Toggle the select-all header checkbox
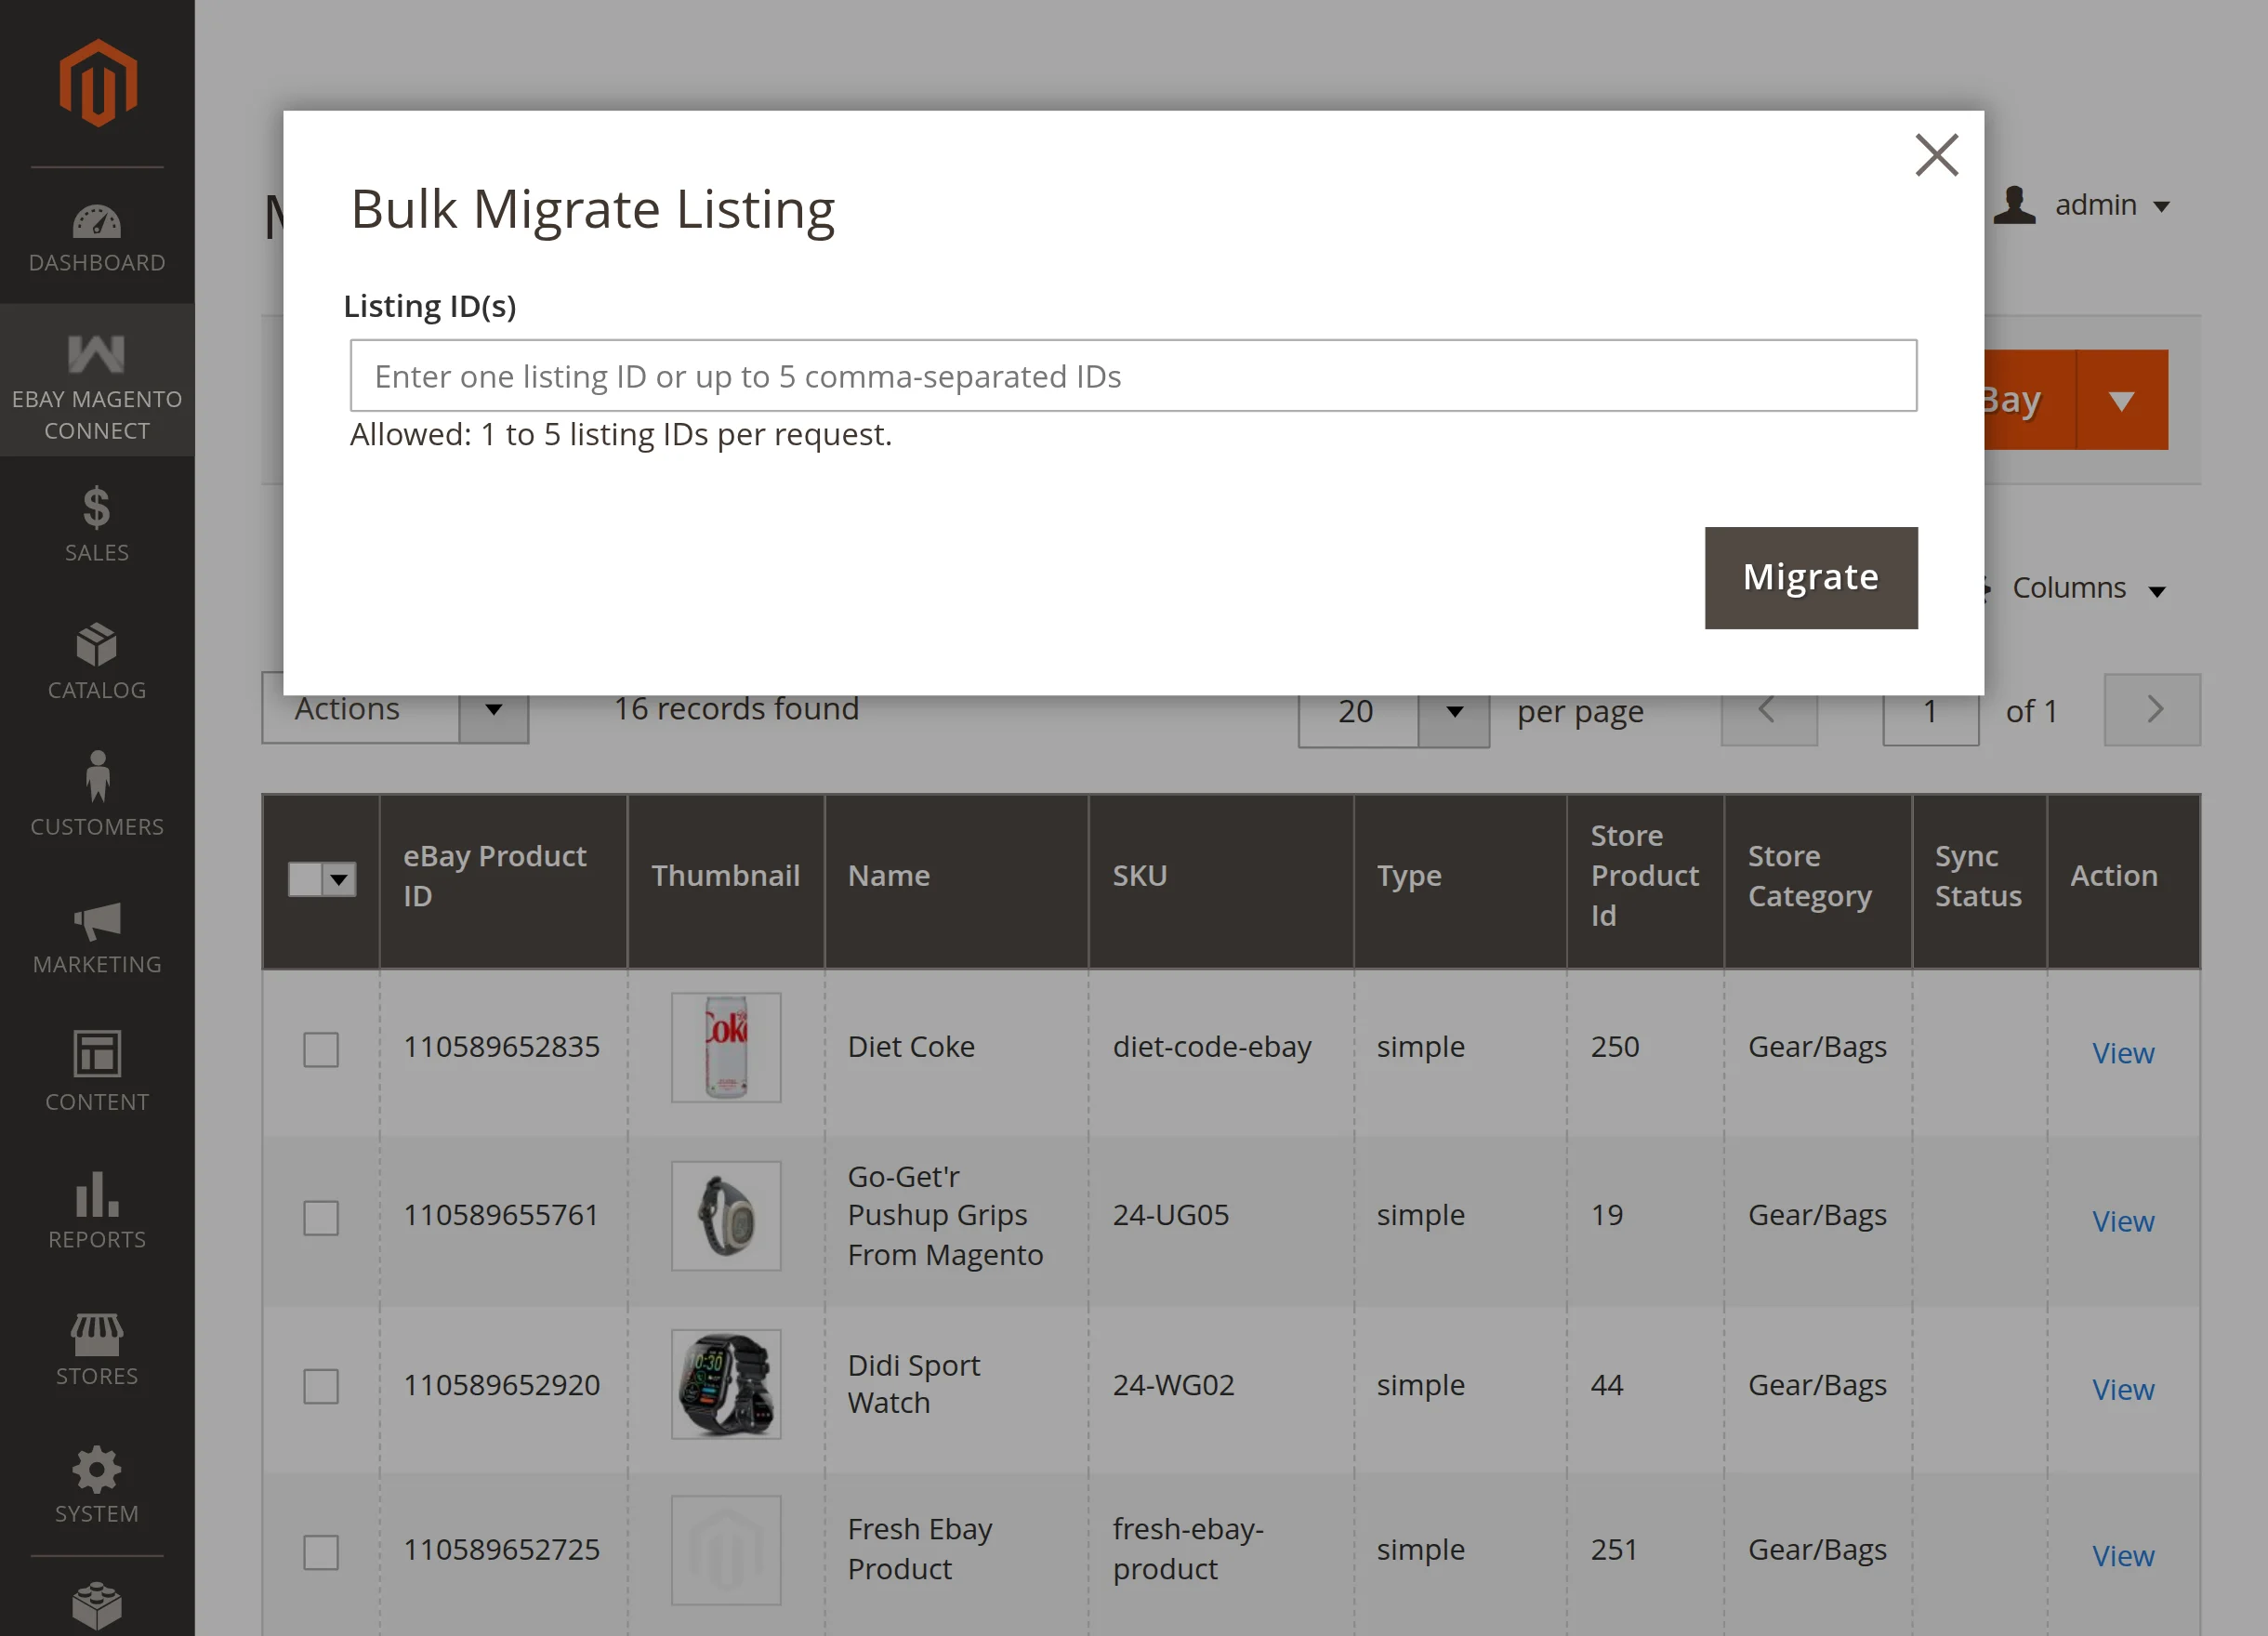 (x=305, y=879)
